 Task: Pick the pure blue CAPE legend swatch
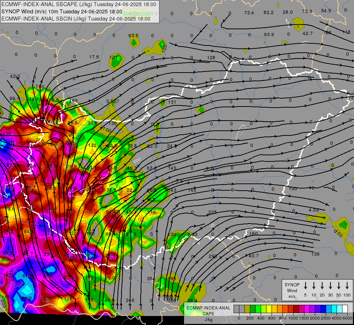pyautogui.click(x=323, y=309)
